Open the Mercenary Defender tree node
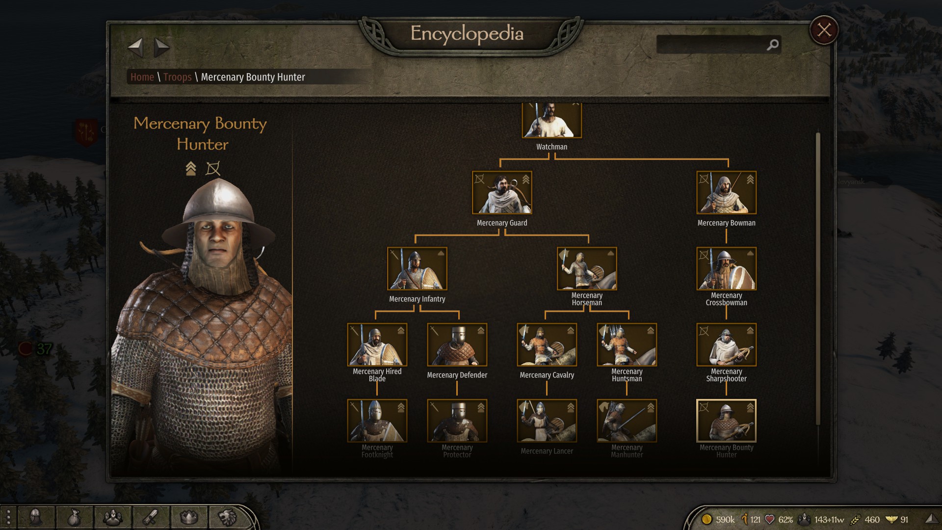 (x=457, y=344)
